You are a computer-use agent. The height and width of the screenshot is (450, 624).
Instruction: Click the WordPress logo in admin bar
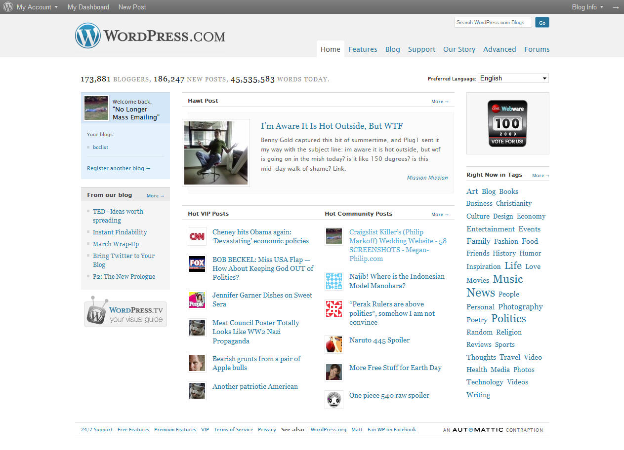coord(8,7)
